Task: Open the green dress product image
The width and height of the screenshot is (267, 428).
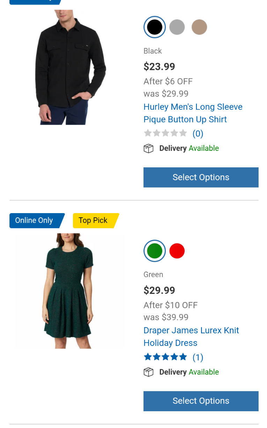Action: [69, 291]
